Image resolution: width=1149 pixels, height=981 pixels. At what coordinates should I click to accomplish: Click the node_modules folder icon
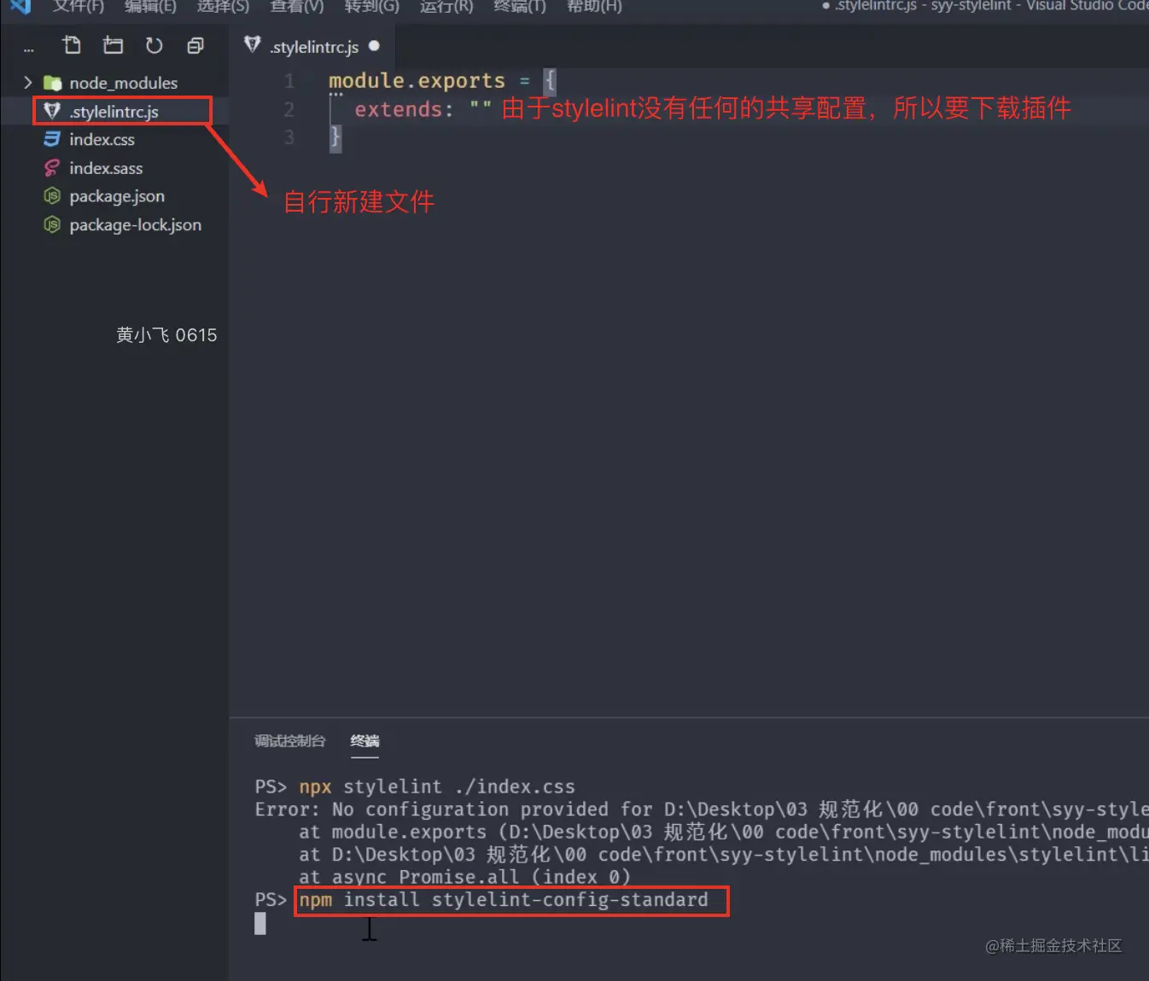[52, 83]
